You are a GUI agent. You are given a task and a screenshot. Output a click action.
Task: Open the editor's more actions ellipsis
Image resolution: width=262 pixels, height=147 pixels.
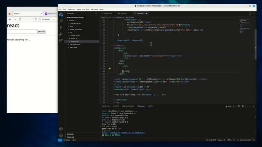coord(253,13)
